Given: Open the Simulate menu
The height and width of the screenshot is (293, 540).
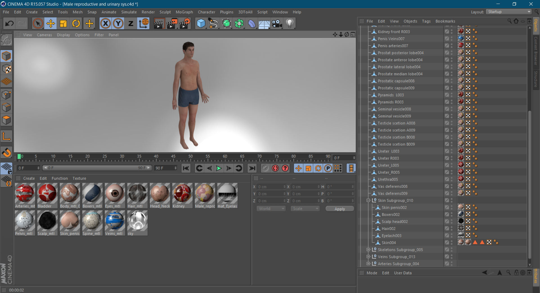Looking at the screenshot, I should (x=129, y=12).
